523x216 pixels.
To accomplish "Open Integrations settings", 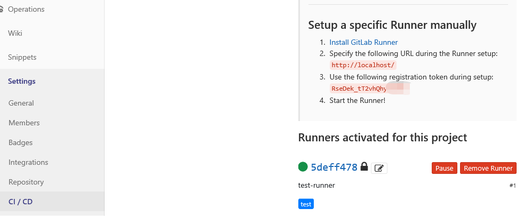I will coord(28,162).
